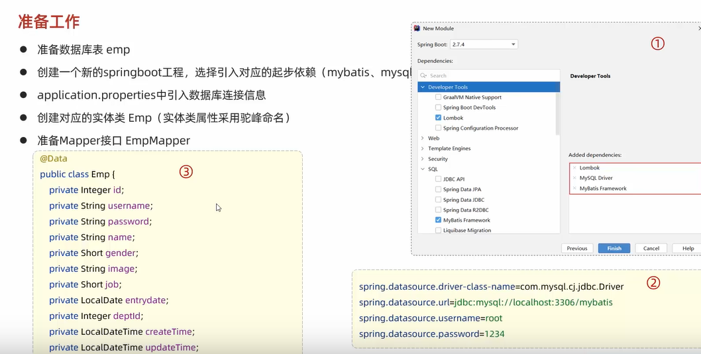Expand the Template Engines category
The height and width of the screenshot is (354, 701).
pyautogui.click(x=423, y=148)
